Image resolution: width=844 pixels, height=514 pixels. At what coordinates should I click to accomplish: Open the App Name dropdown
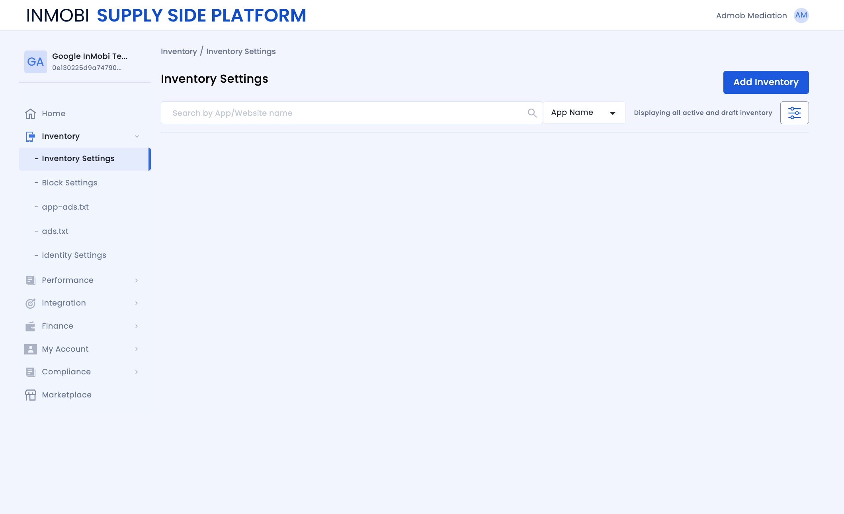coord(584,113)
